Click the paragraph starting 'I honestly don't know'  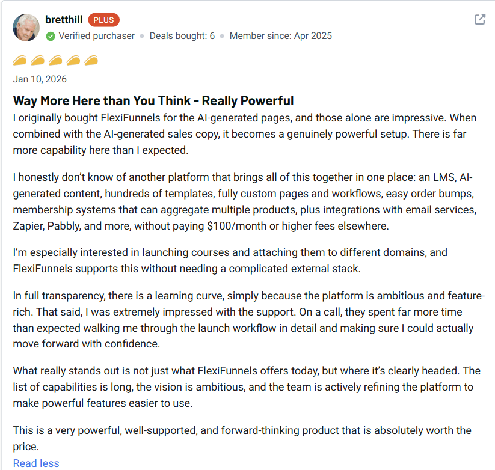pyautogui.click(x=241, y=202)
